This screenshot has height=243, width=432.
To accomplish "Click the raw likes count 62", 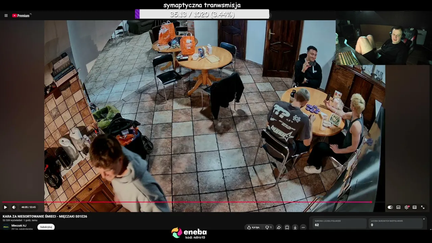I will click(x=317, y=225).
